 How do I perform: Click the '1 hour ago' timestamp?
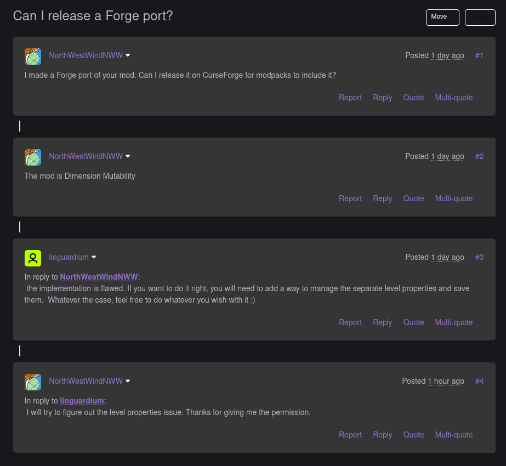(446, 381)
